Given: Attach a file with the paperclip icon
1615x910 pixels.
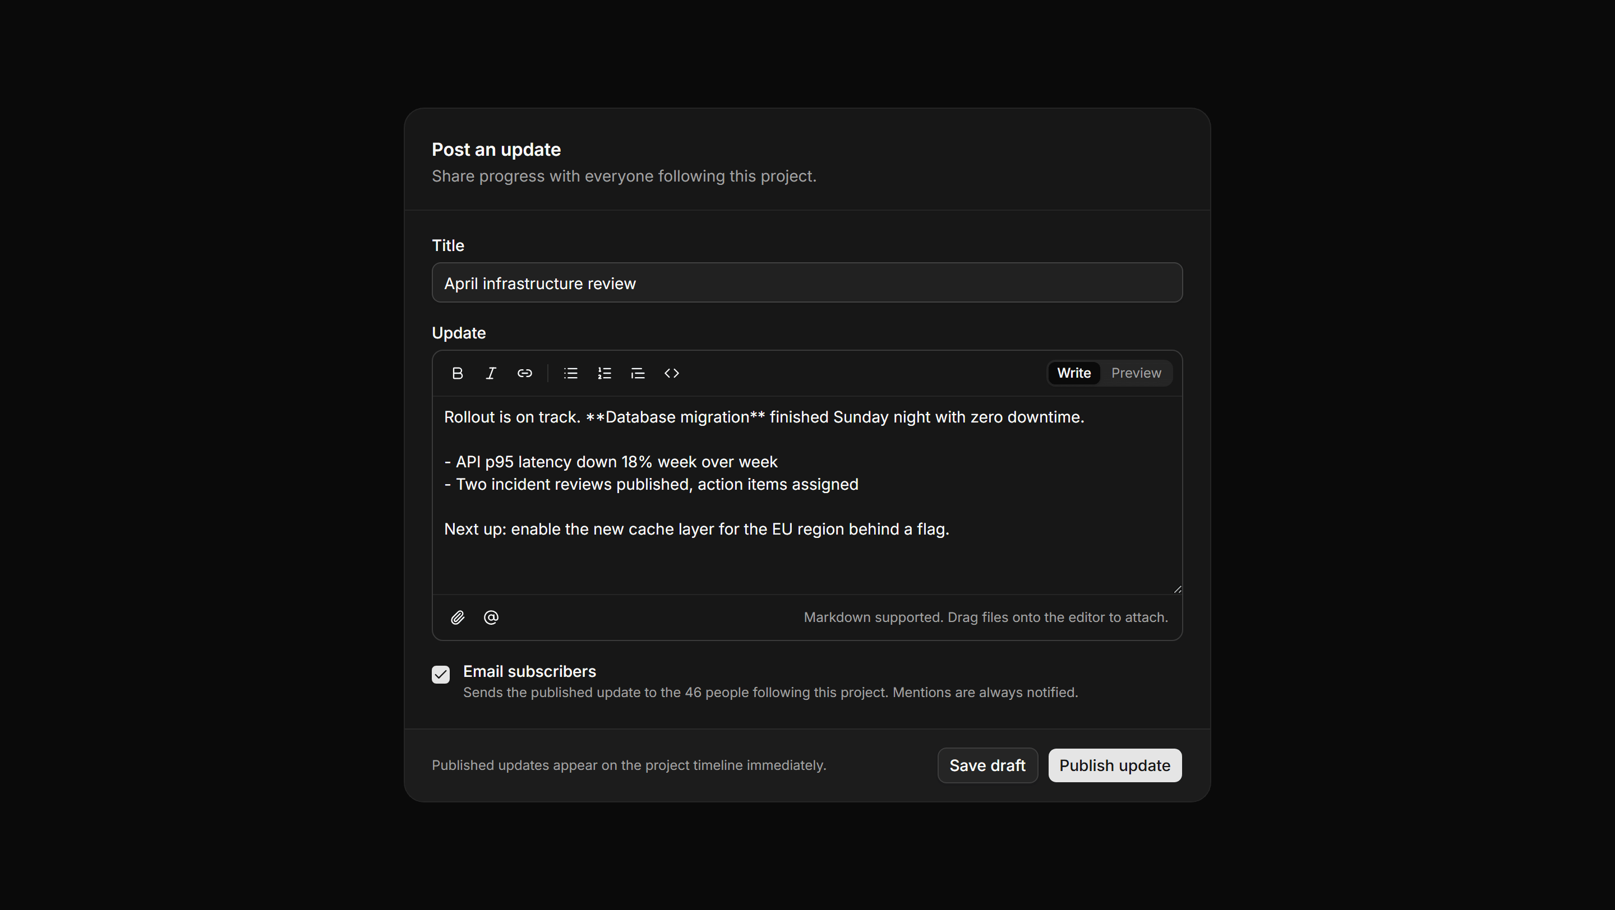Looking at the screenshot, I should (457, 617).
